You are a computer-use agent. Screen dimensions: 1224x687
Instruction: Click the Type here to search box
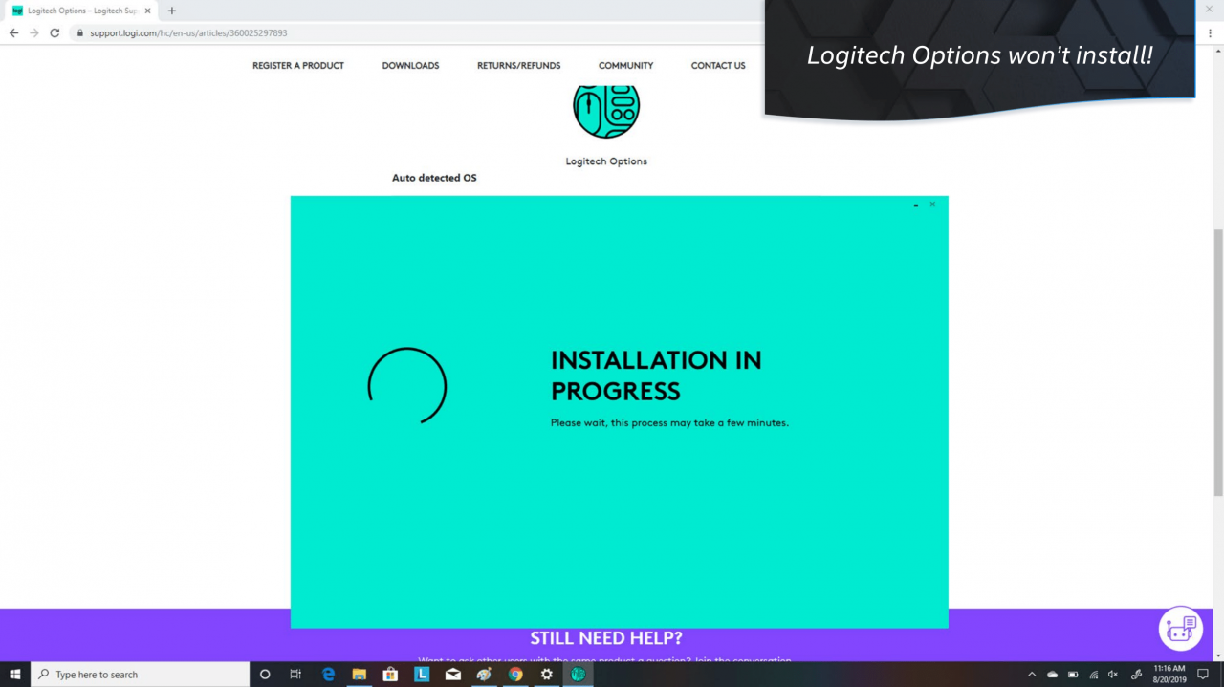pyautogui.click(x=140, y=675)
